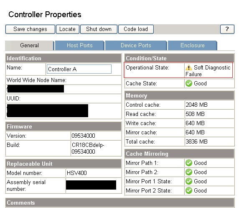Click the Locate button
The width and height of the screenshot is (239, 208).
click(x=68, y=29)
